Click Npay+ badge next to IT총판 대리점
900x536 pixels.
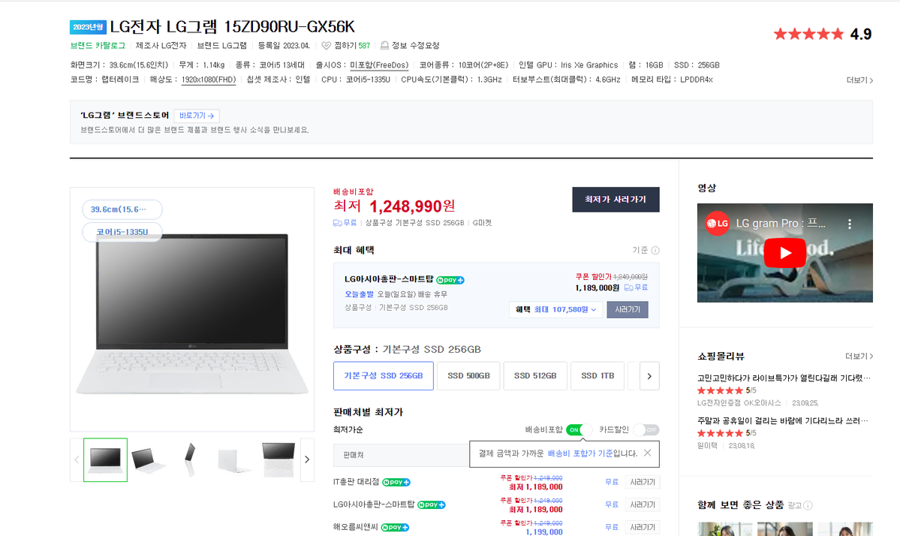[x=396, y=482]
